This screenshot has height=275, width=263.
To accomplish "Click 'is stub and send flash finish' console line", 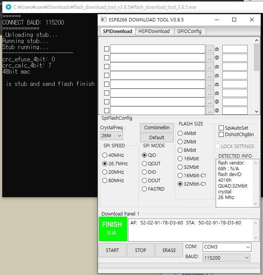I will 50,84.
